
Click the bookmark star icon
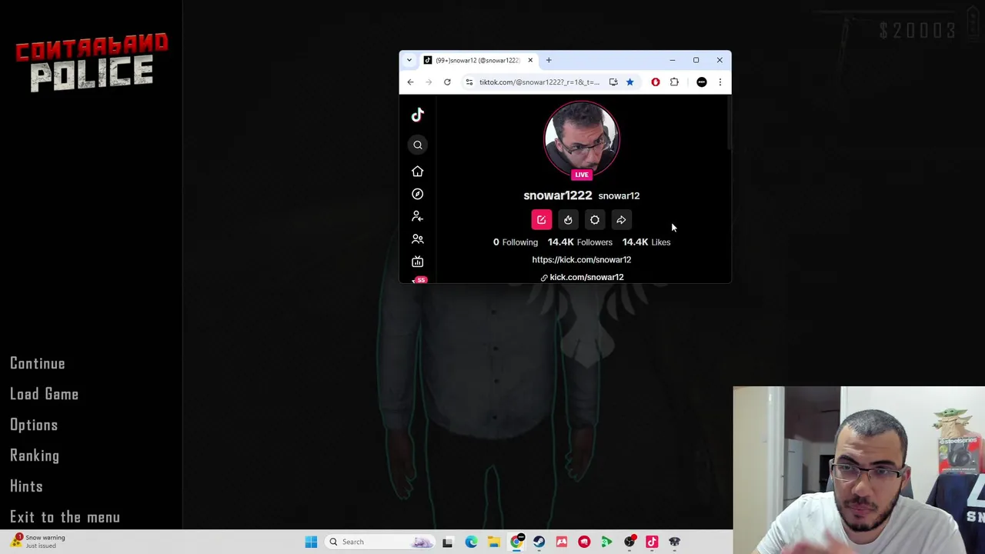click(629, 82)
